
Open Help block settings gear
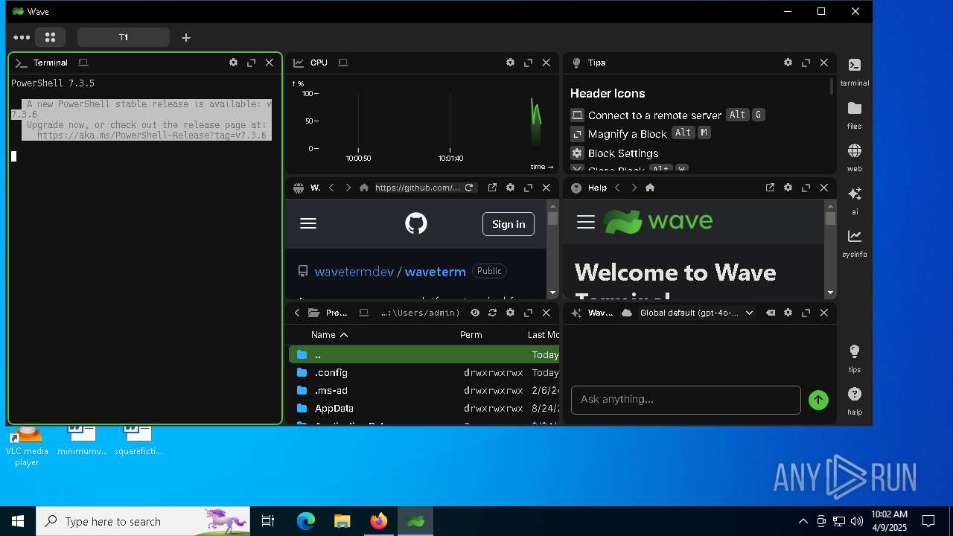click(x=788, y=188)
